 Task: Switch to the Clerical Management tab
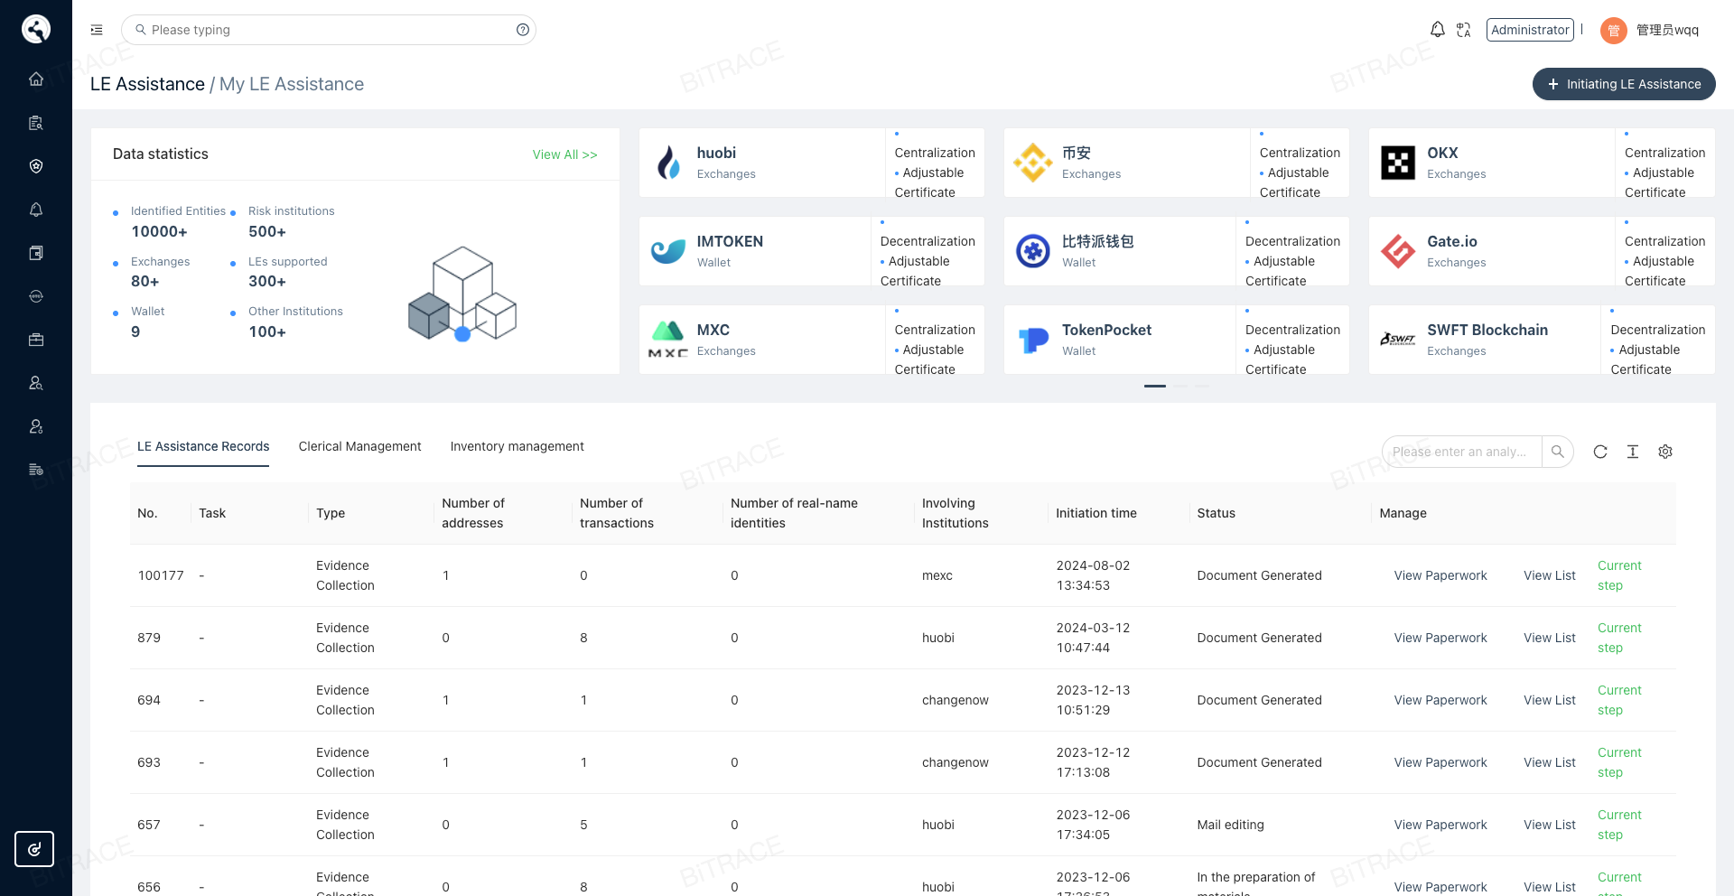[359, 446]
